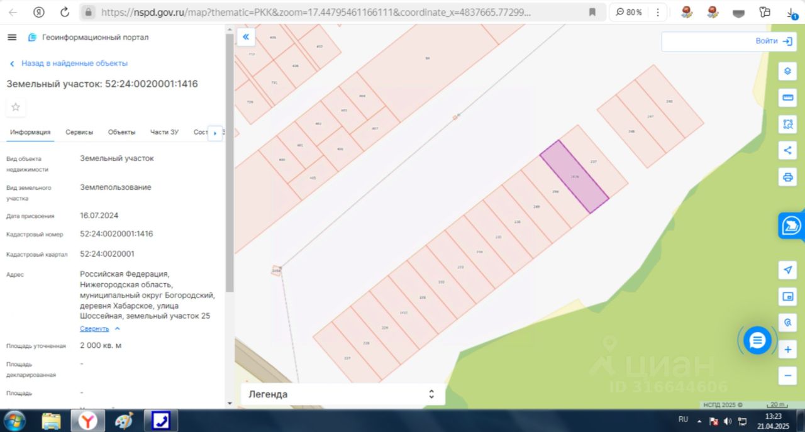Open the map layers tool

coord(787,71)
